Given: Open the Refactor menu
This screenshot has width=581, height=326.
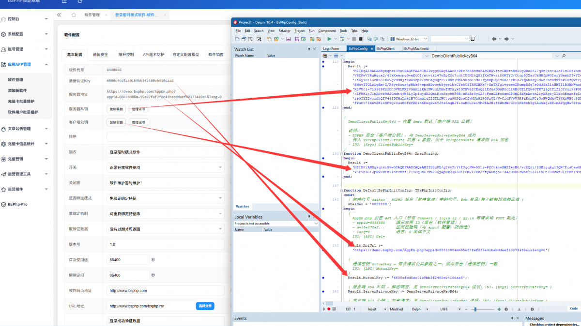Looking at the screenshot, I should pos(285,30).
